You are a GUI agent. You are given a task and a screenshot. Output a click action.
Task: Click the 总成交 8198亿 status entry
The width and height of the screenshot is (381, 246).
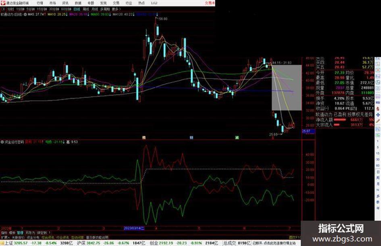237,243
